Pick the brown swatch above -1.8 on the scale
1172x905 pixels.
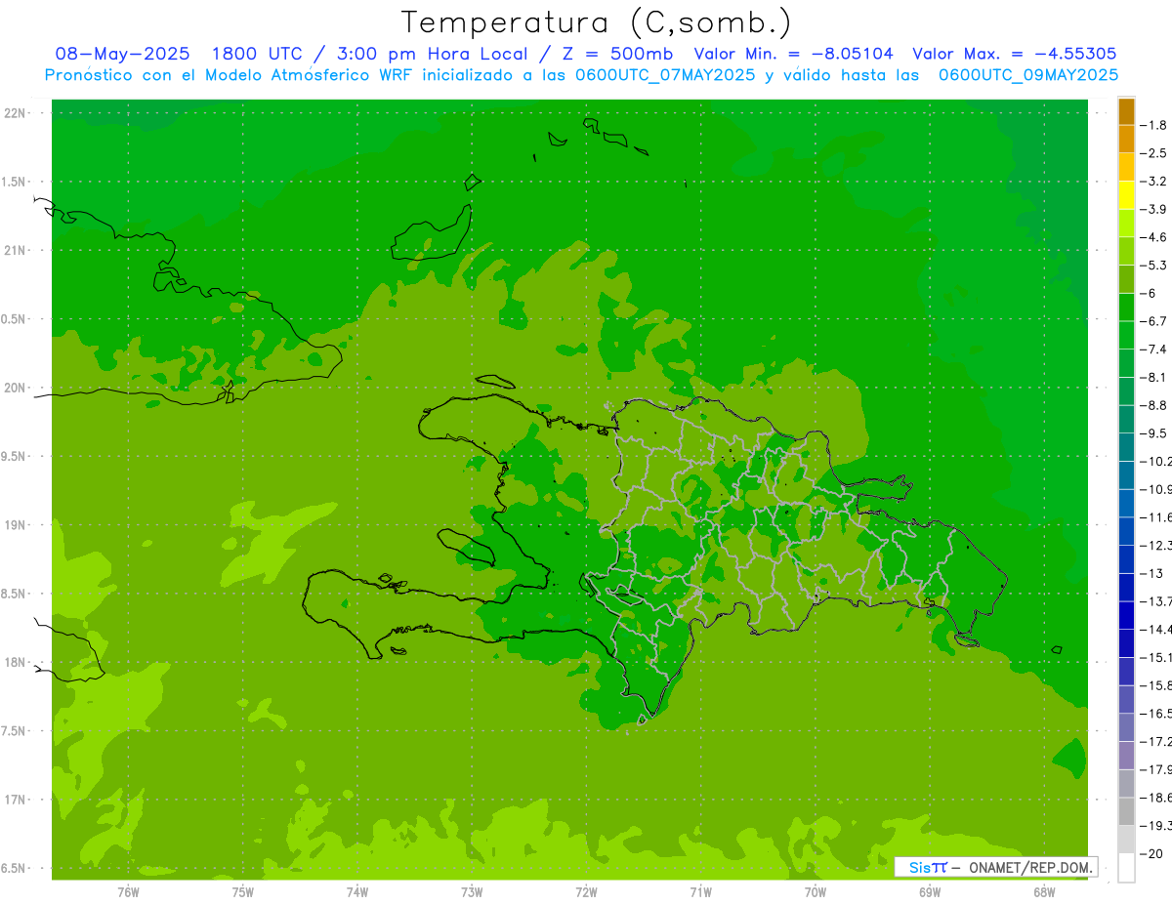(x=1126, y=111)
